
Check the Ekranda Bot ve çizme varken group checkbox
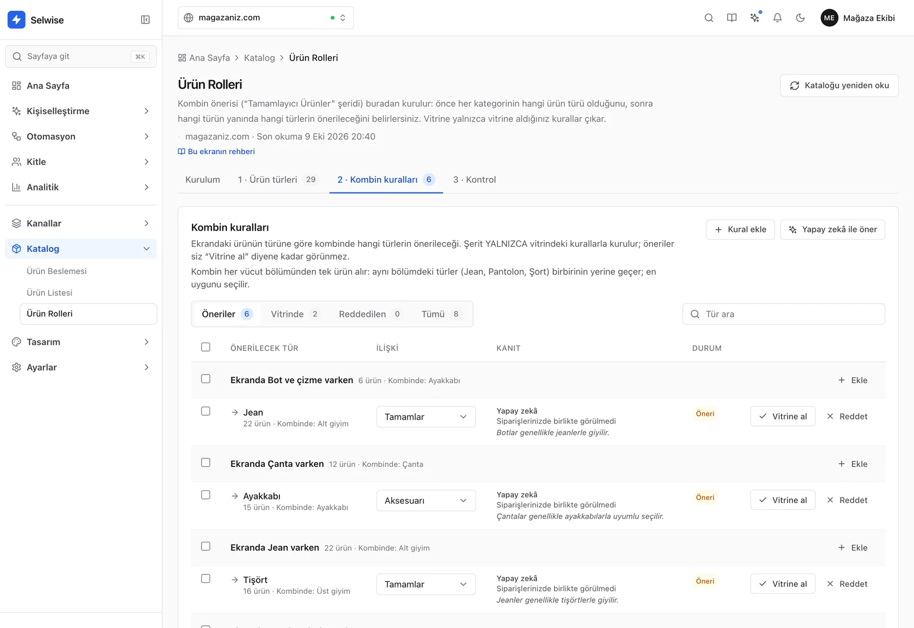(206, 379)
